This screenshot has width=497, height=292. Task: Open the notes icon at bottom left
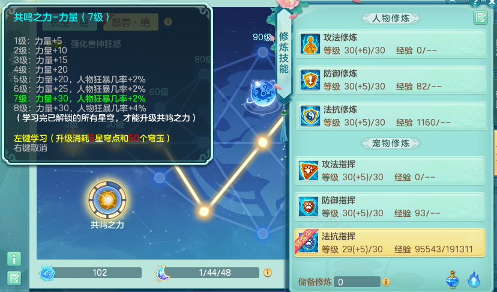pos(14,278)
